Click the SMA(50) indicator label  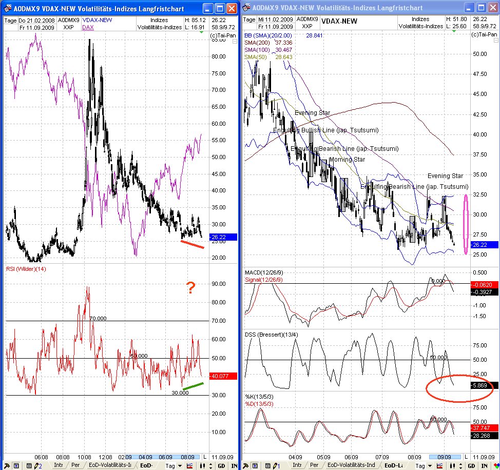(255, 57)
